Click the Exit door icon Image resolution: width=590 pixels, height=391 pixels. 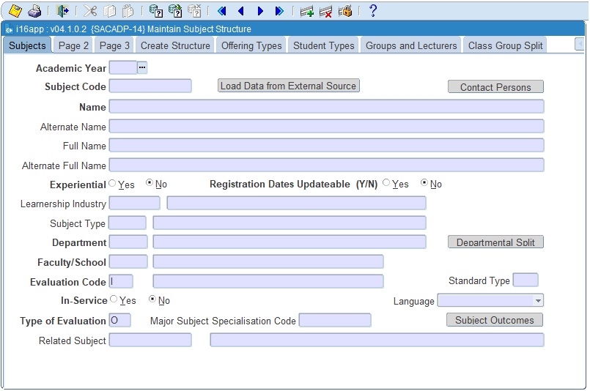pyautogui.click(x=62, y=11)
